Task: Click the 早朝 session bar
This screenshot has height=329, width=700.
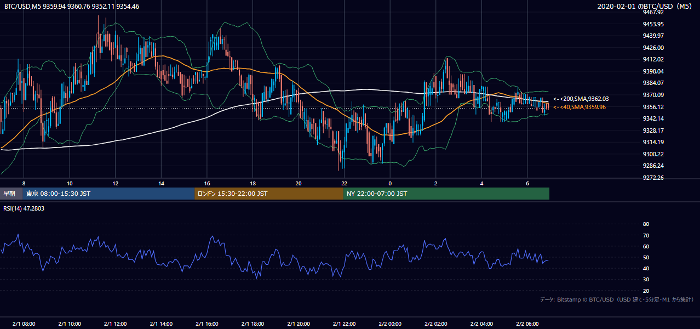Action: 11,194
